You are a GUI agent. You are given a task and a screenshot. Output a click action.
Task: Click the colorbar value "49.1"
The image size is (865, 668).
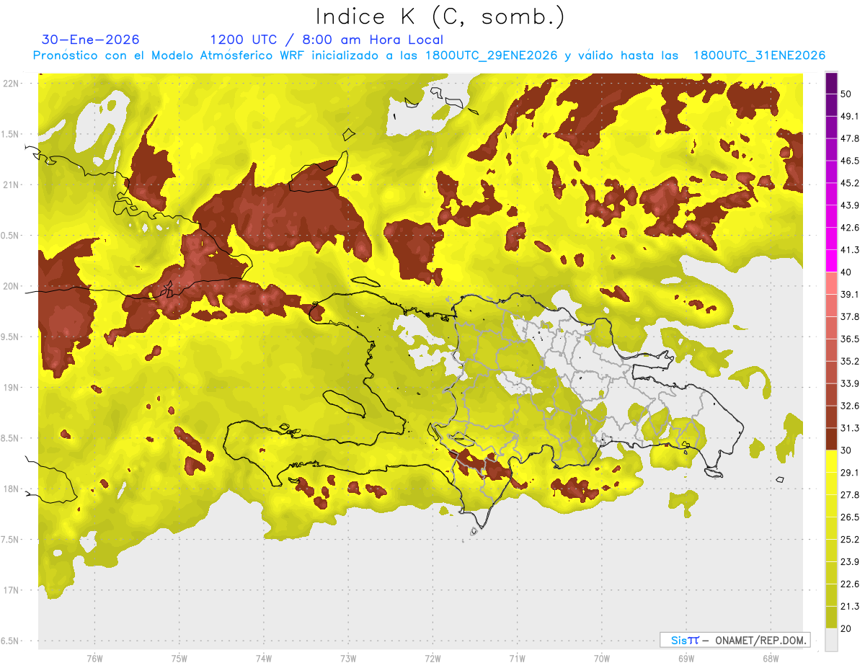(849, 116)
